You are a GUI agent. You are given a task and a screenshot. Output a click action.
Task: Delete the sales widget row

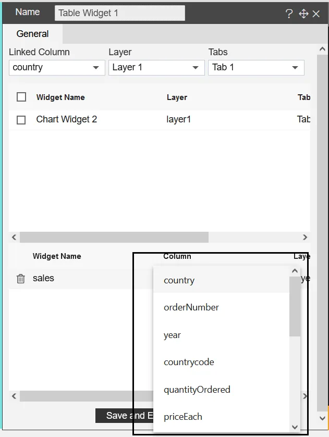click(x=21, y=279)
